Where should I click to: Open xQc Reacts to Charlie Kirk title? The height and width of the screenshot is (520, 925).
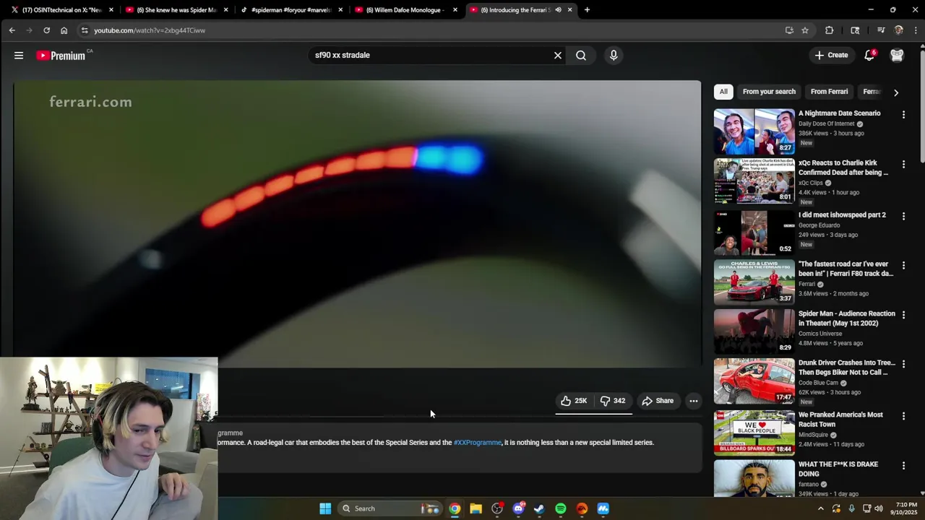(844, 168)
